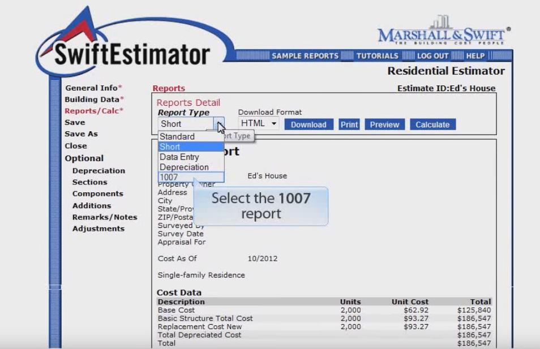Choose Depreciation in the Report Type list
This screenshot has width=540, height=349.
click(191, 167)
